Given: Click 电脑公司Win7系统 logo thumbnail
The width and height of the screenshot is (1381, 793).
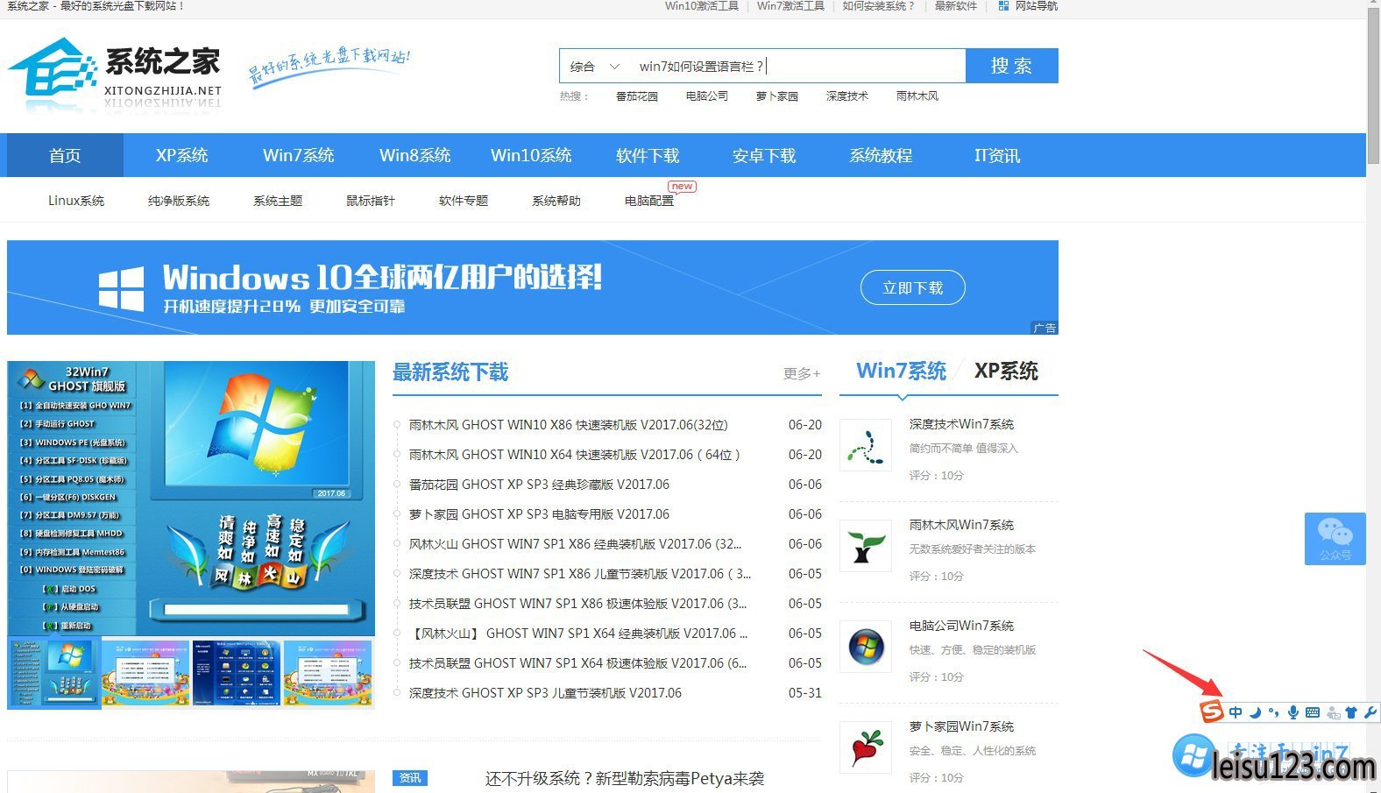Looking at the screenshot, I should 866,646.
